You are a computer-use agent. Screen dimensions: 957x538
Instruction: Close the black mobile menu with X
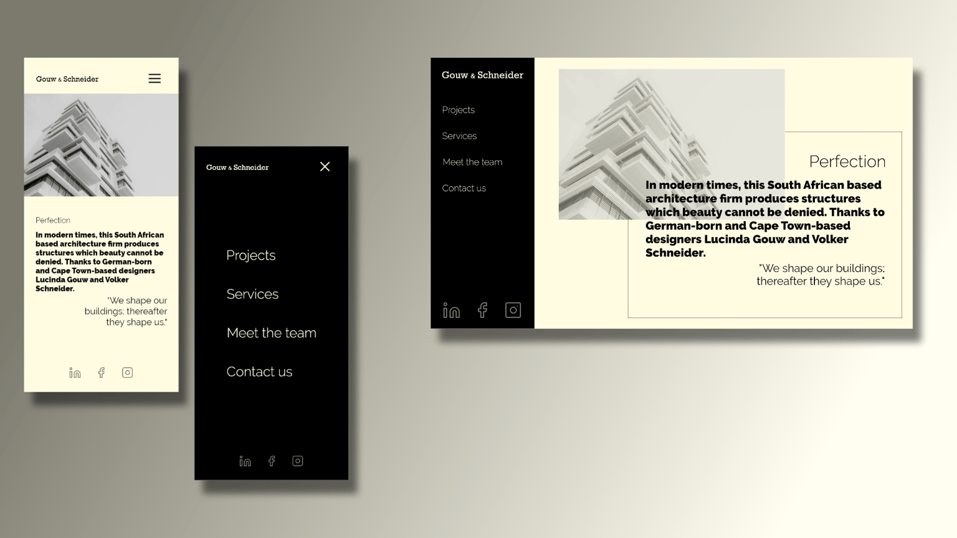click(325, 166)
